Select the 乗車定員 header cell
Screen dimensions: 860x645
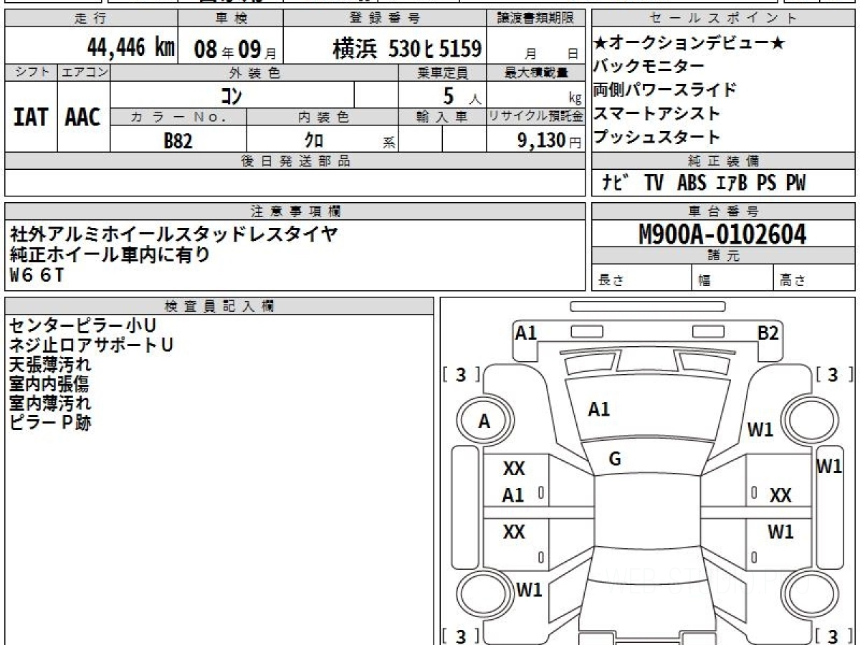[x=442, y=72]
